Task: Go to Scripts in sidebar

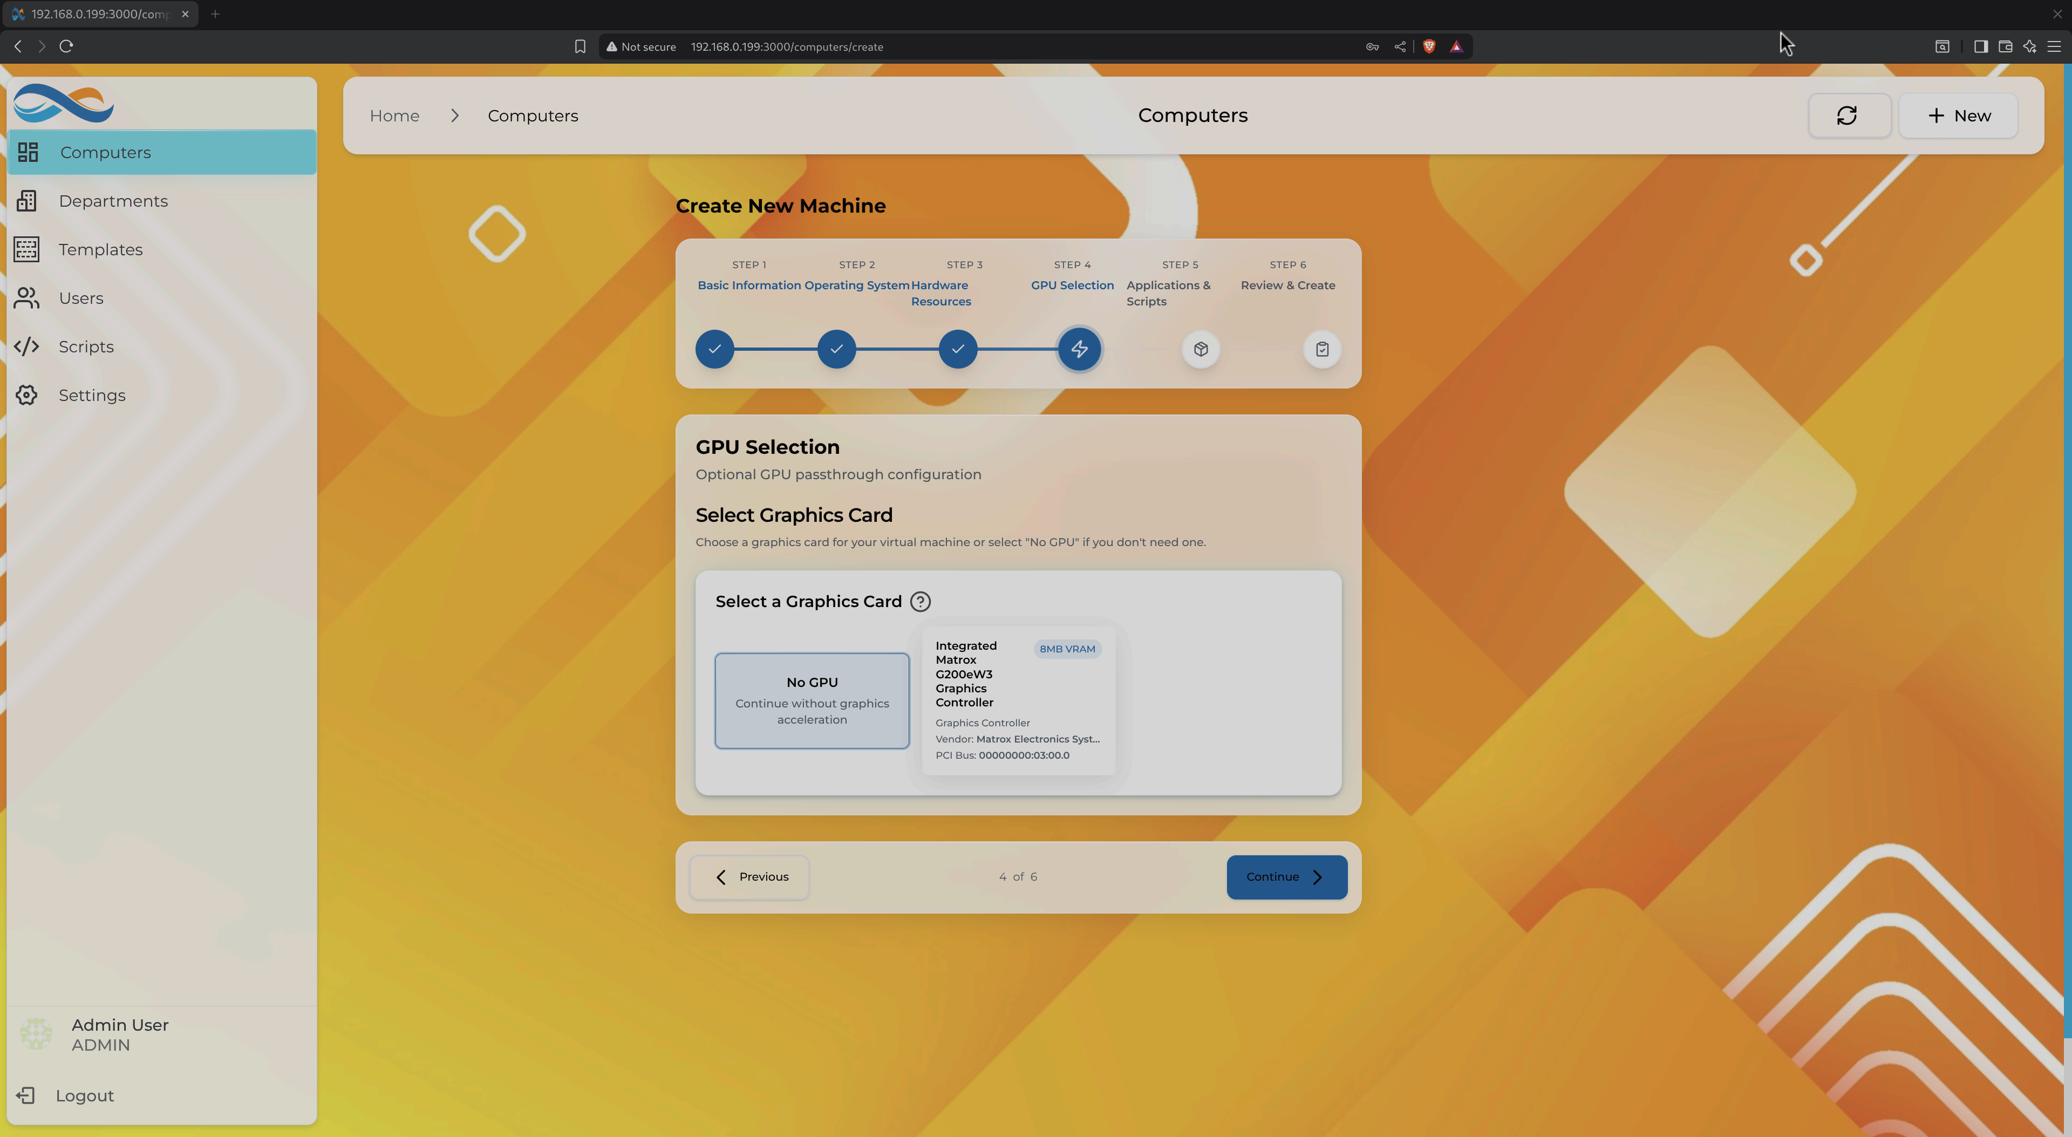Action: (x=85, y=347)
